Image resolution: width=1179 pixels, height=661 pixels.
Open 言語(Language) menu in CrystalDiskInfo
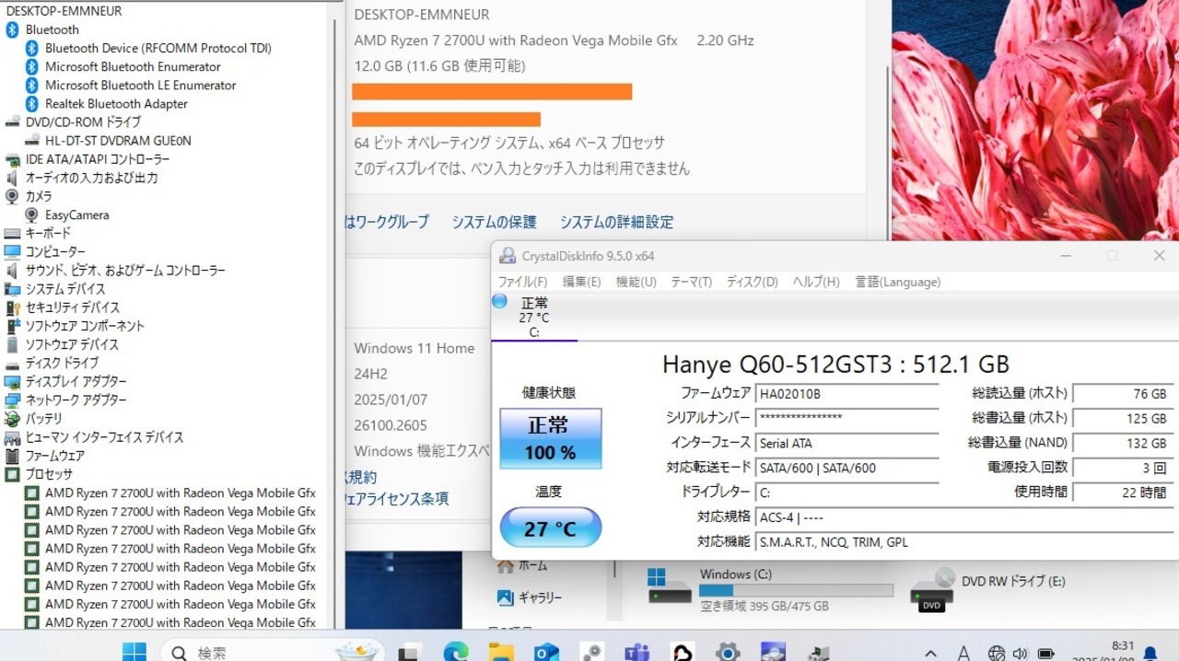[897, 282]
